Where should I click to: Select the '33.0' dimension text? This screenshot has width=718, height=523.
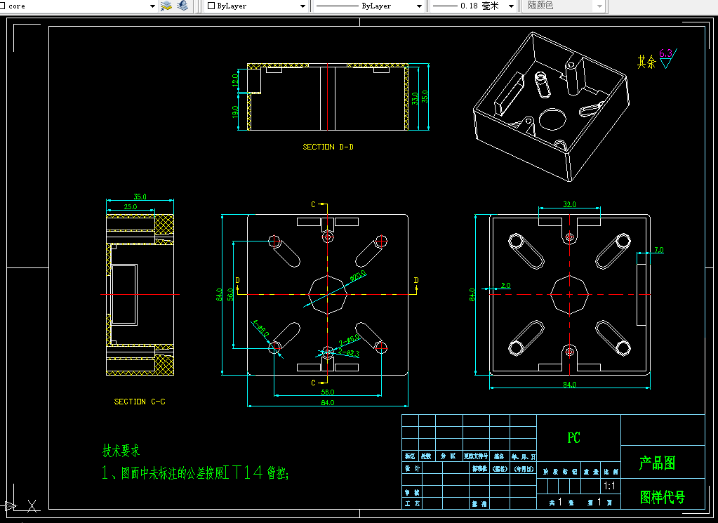tap(414, 98)
